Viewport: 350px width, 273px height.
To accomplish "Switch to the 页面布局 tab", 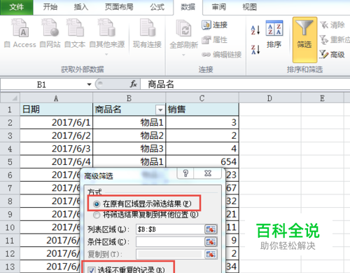I will coord(119,7).
